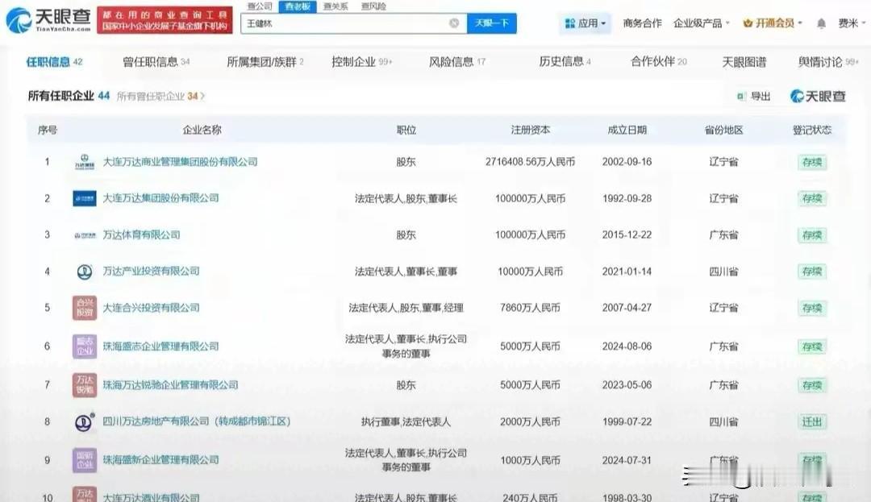Click logo icon of 万达产业投资有限公司

pyautogui.click(x=85, y=272)
